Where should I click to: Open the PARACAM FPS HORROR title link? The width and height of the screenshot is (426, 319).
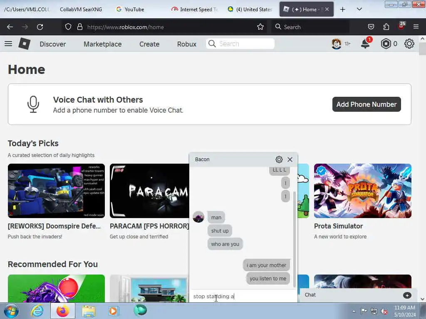pyautogui.click(x=149, y=226)
